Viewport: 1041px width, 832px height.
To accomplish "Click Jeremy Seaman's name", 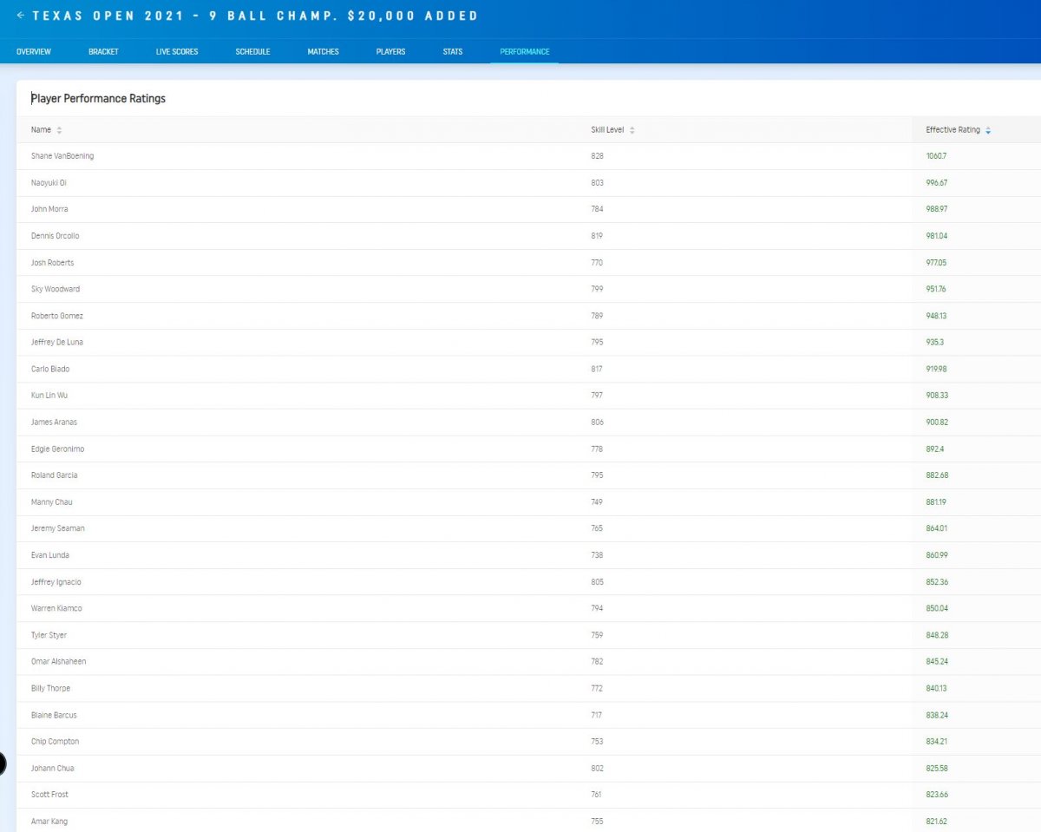I will pos(58,528).
